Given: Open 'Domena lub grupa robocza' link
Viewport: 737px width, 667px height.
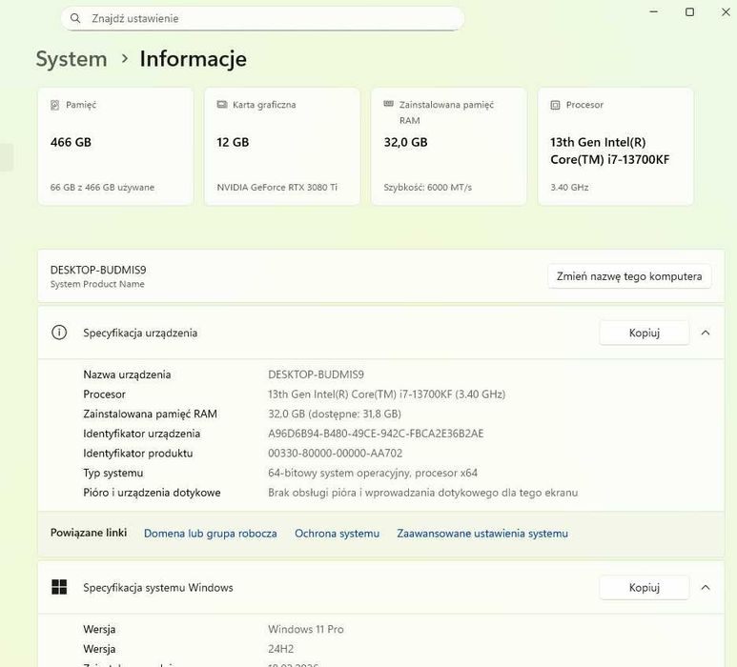Looking at the screenshot, I should [x=211, y=534].
